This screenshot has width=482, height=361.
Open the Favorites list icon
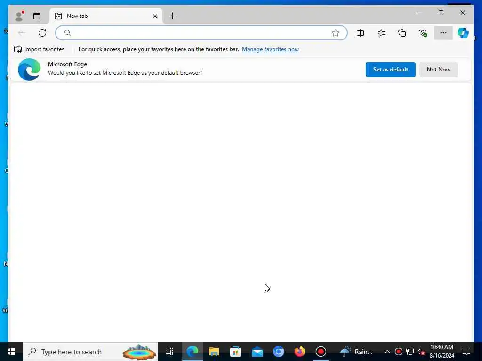(381, 33)
